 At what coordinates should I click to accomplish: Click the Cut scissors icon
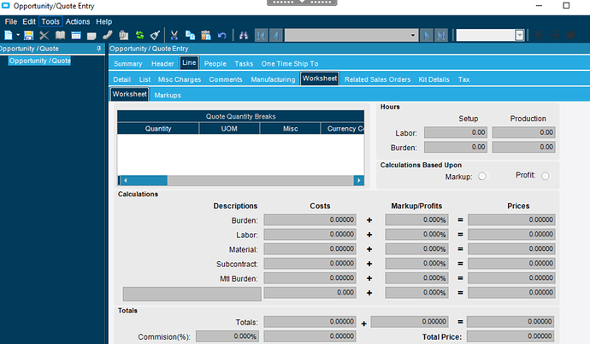pos(174,35)
